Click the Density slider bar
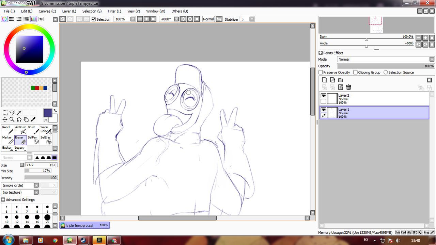The height and width of the screenshot is (245, 436). tap(41, 178)
